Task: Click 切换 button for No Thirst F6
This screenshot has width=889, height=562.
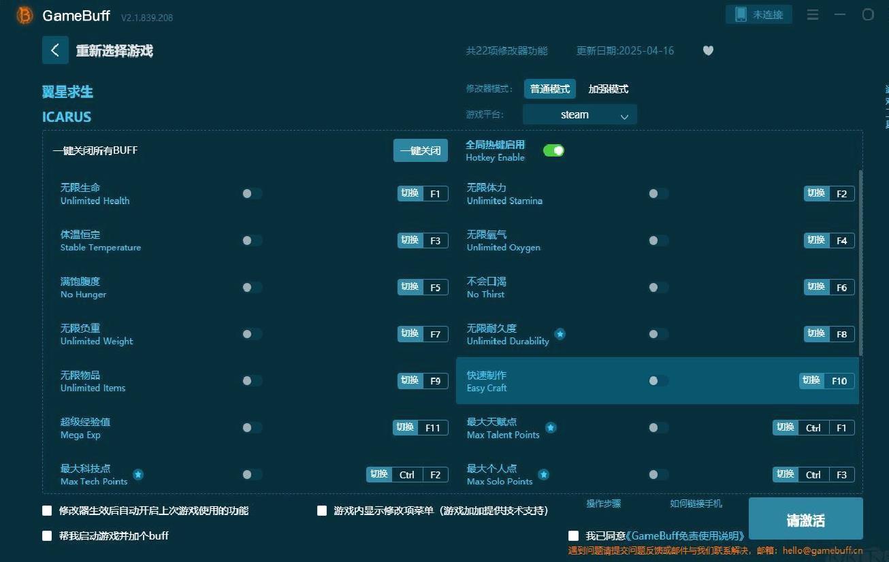Action: pyautogui.click(x=816, y=287)
